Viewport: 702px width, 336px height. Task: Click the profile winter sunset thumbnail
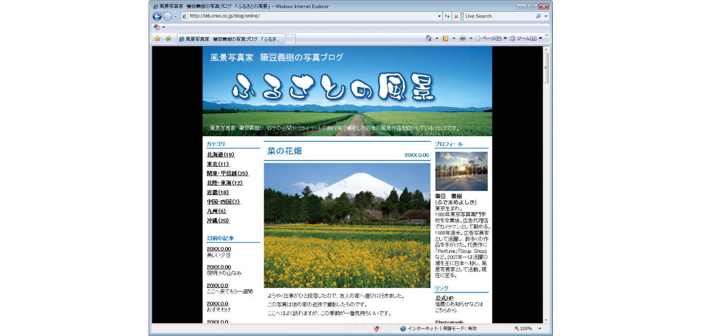point(461,171)
